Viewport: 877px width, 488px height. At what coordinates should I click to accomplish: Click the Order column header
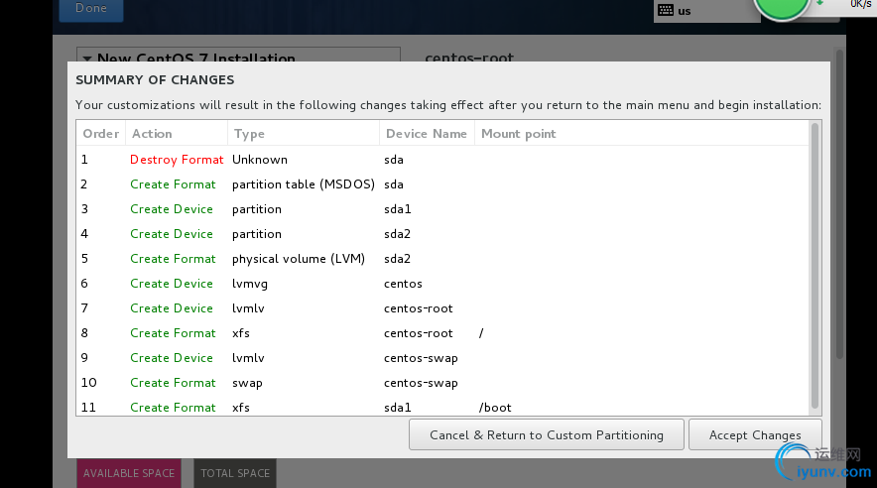pos(100,134)
